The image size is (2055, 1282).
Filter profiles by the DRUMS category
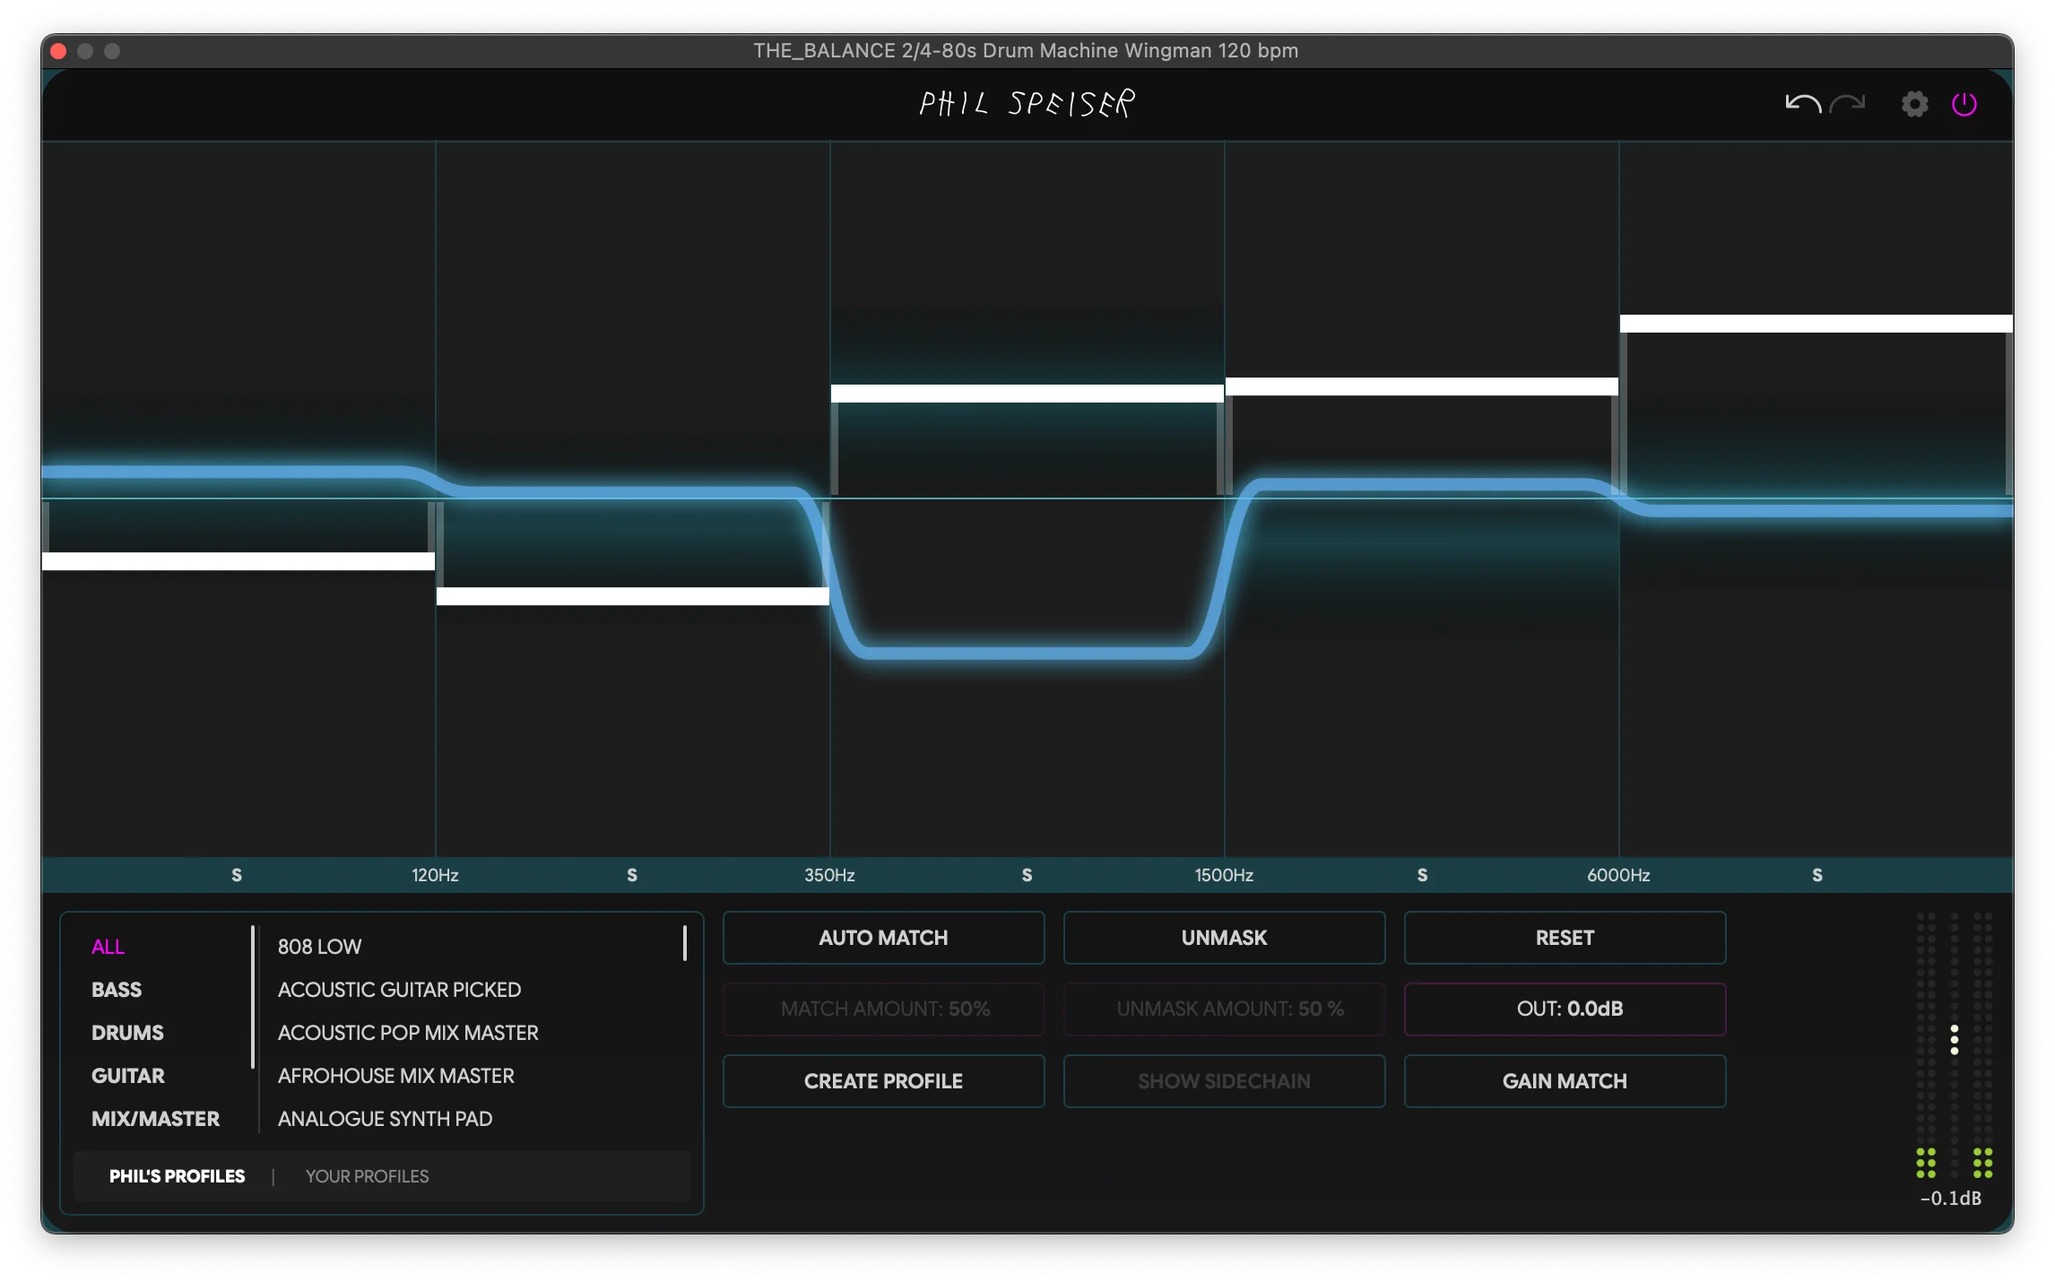click(126, 1033)
